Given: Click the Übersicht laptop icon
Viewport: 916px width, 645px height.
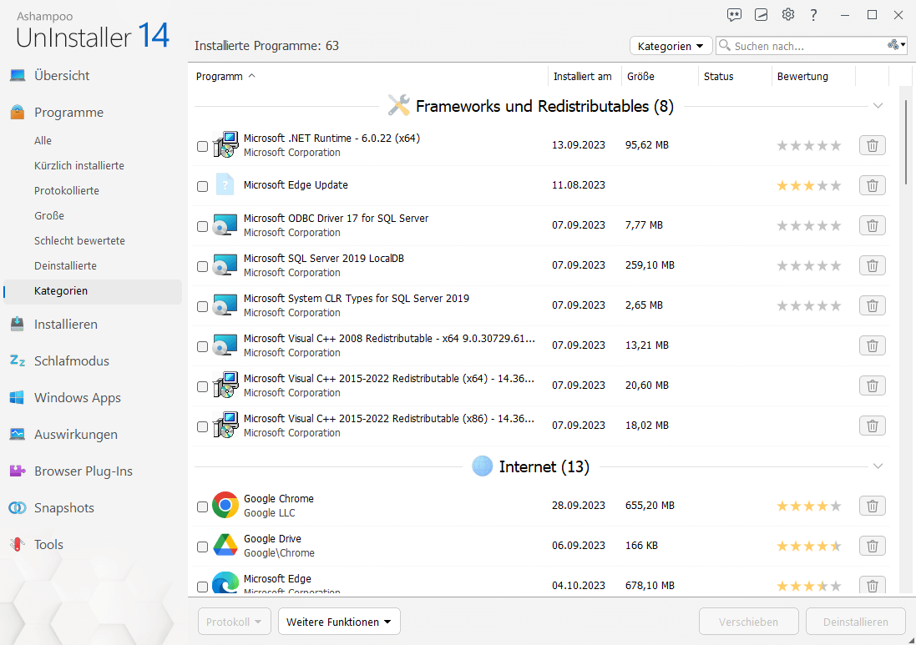Looking at the screenshot, I should tap(18, 75).
